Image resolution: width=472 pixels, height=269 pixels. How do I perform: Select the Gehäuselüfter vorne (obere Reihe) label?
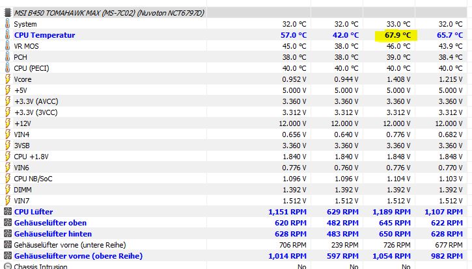click(78, 256)
